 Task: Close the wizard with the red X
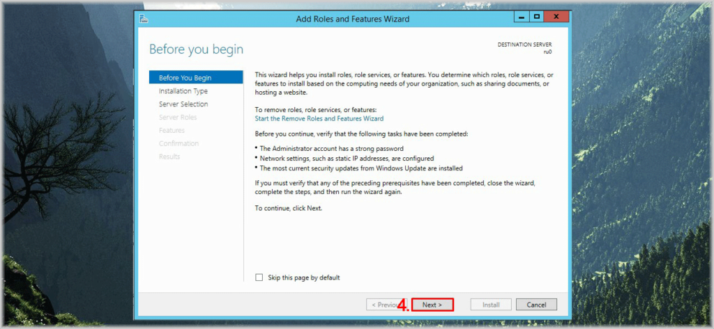[556, 17]
